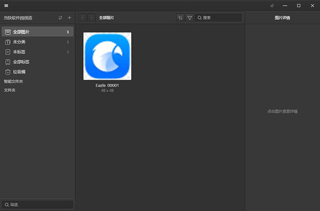Click the switch library arrows icon
320x211 pixels.
coord(60,18)
